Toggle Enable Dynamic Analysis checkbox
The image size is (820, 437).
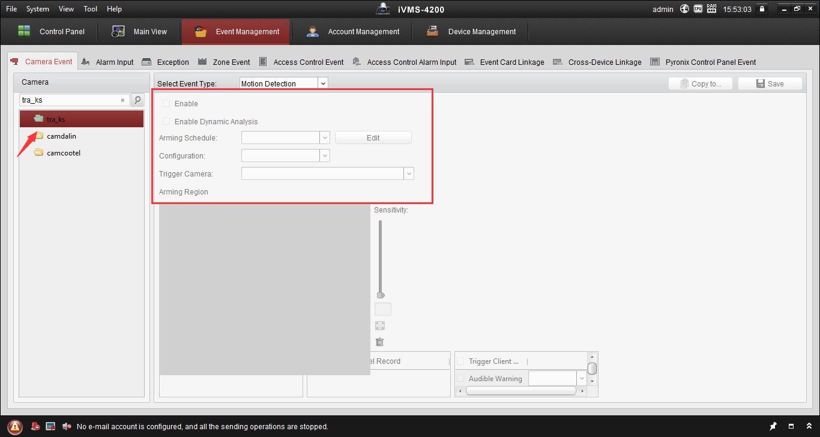click(x=166, y=122)
